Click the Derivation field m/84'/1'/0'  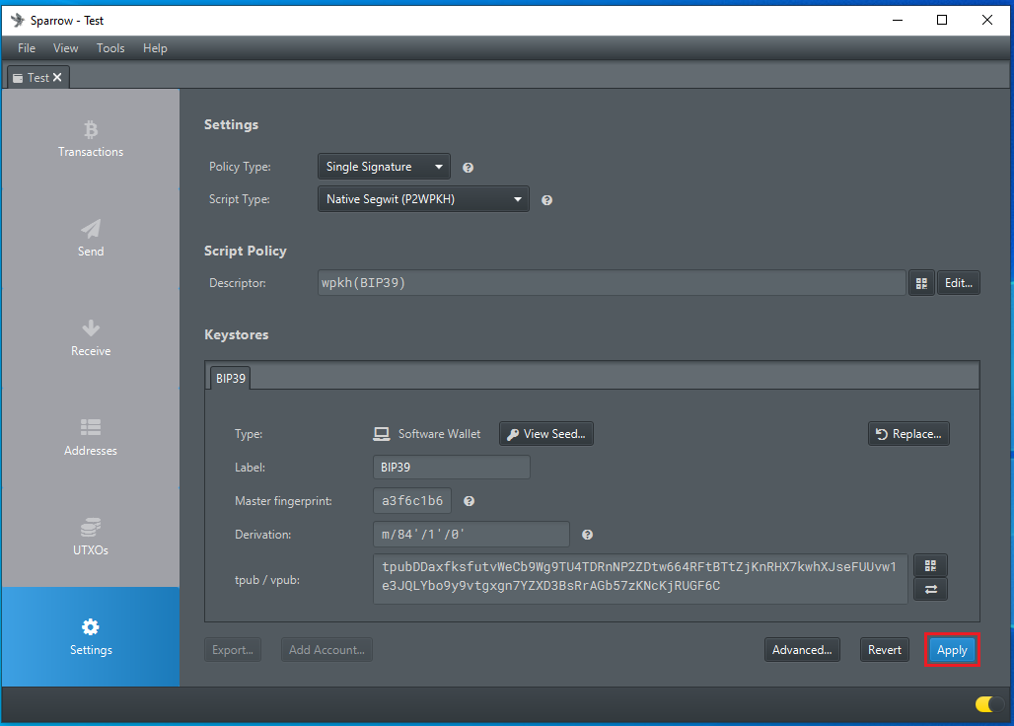tap(471, 535)
